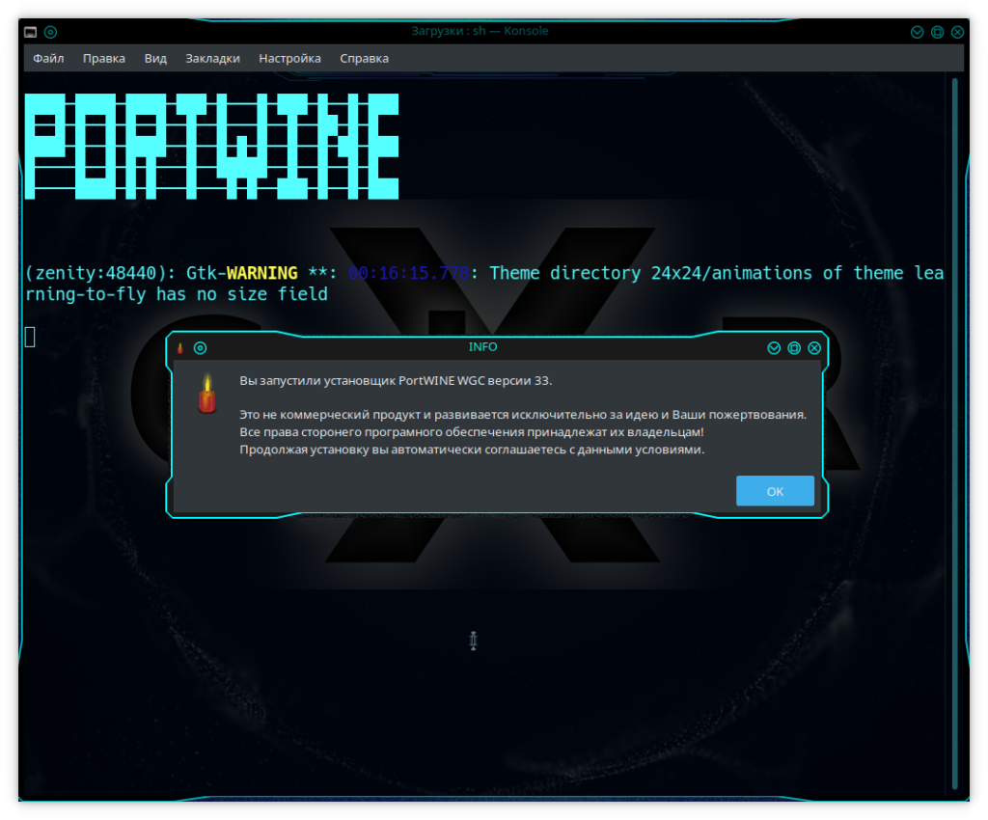Click the line starting "Это не коммерческий продукт"
The height and width of the screenshot is (820, 988).
523,415
